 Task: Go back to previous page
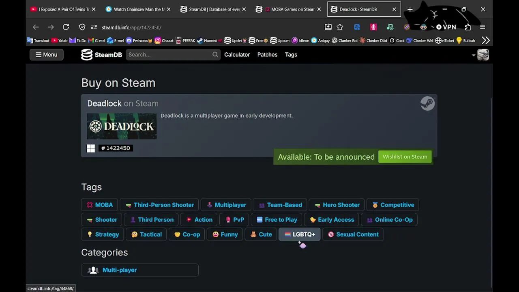pos(36,27)
